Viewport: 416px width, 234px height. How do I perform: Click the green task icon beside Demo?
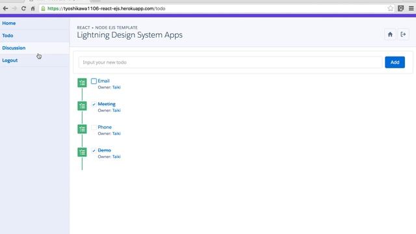click(x=83, y=152)
